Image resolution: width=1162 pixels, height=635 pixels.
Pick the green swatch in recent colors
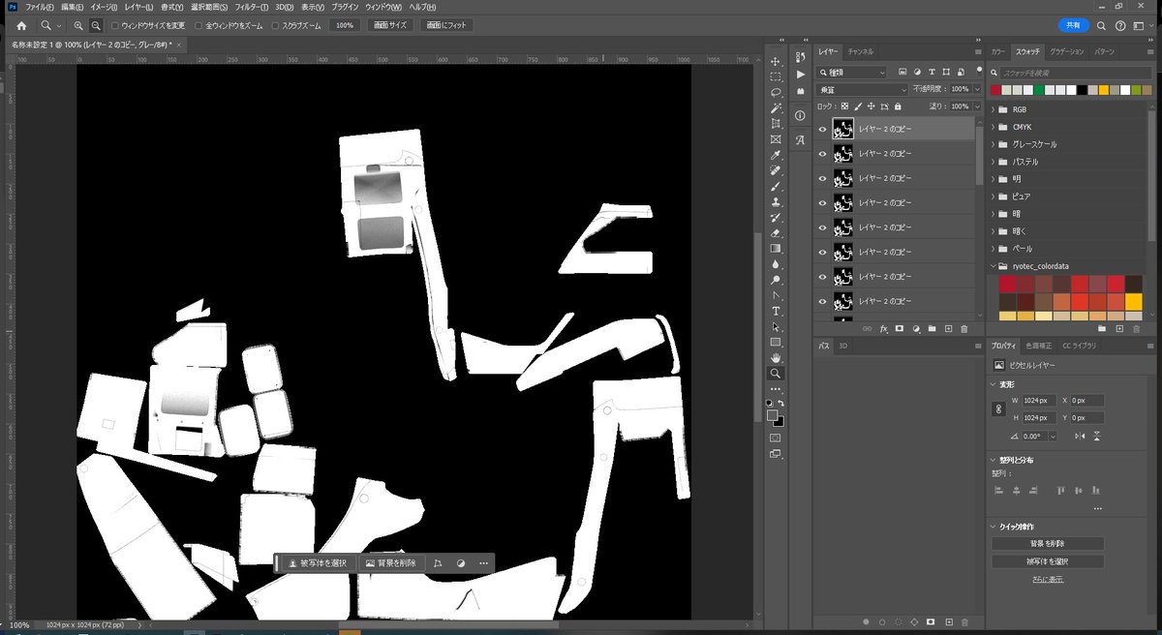coord(1039,90)
